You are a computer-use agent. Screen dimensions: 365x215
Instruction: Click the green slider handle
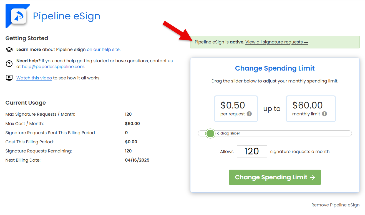click(x=210, y=133)
